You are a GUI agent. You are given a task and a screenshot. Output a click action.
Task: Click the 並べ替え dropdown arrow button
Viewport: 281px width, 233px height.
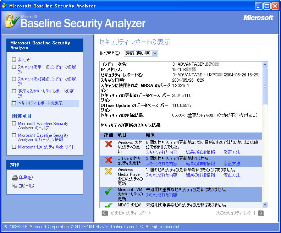[x=155, y=53]
